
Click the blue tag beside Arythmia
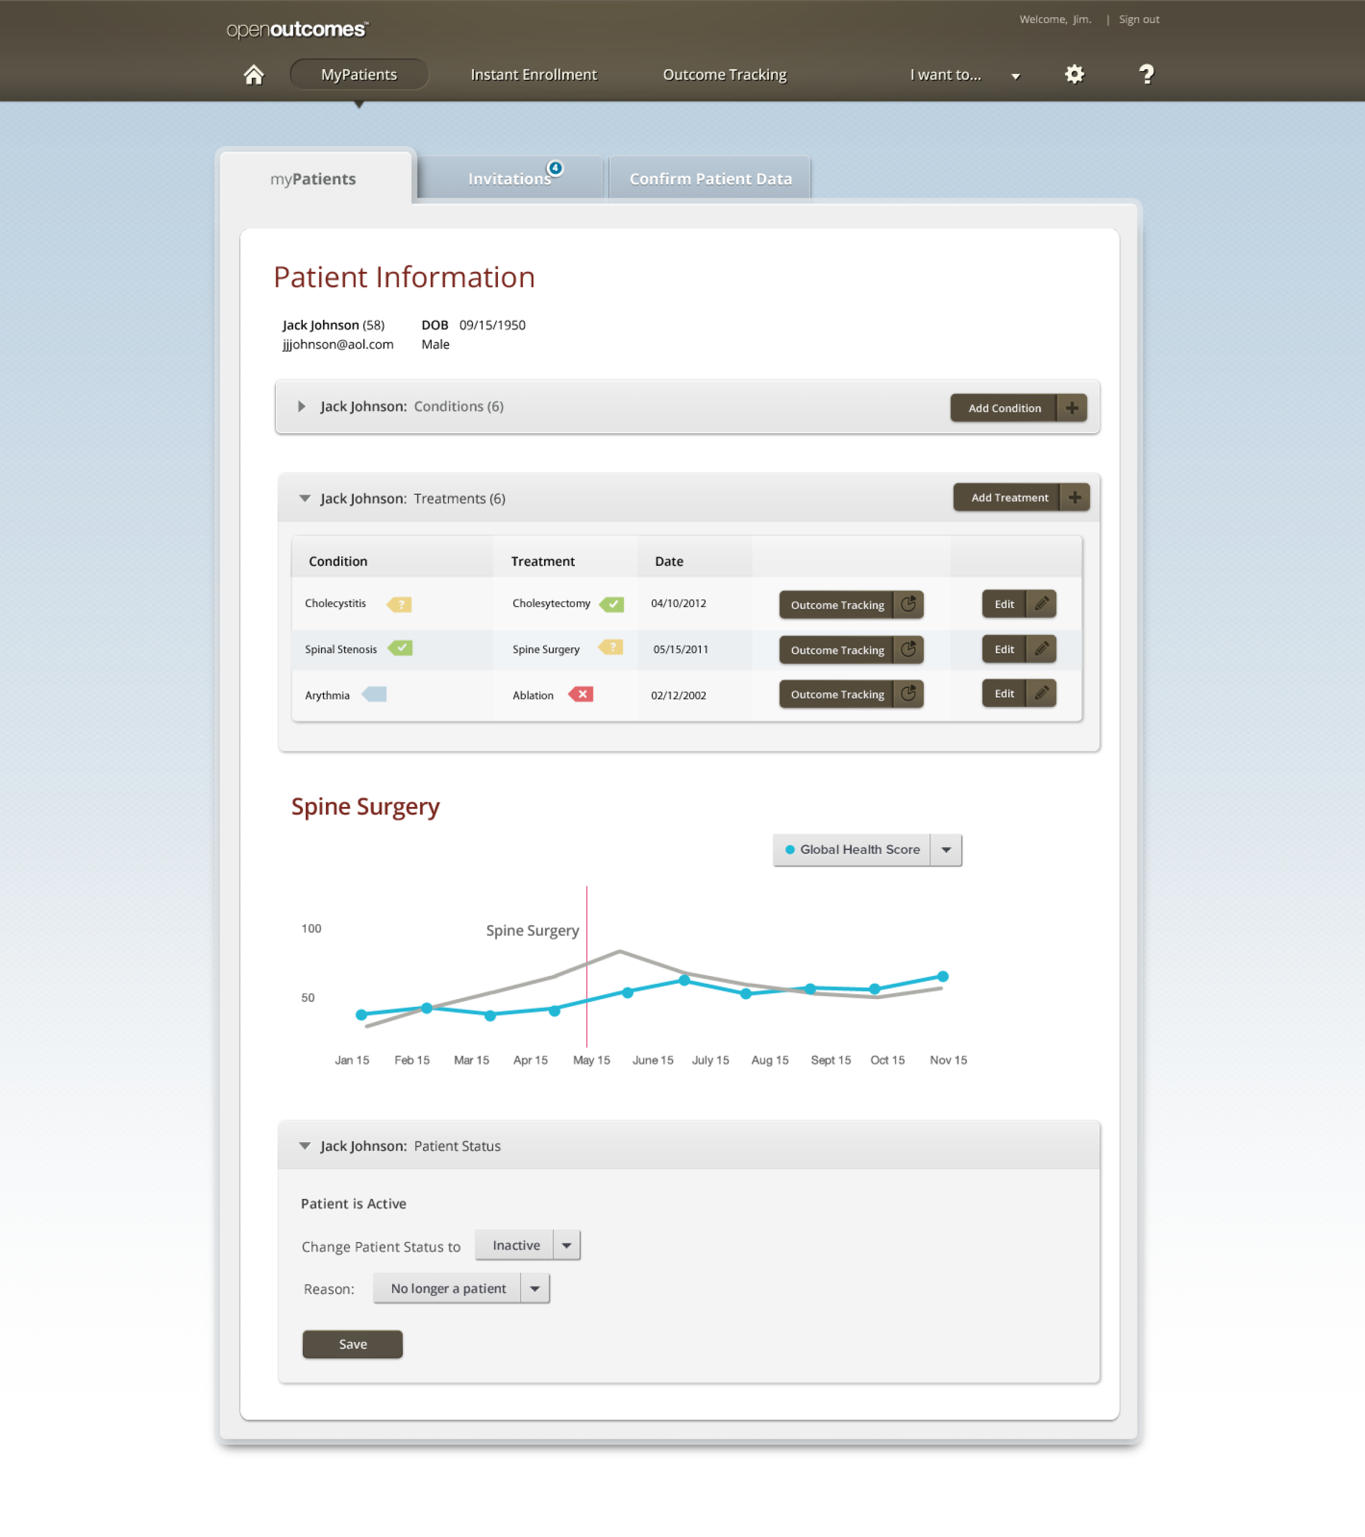point(375,694)
